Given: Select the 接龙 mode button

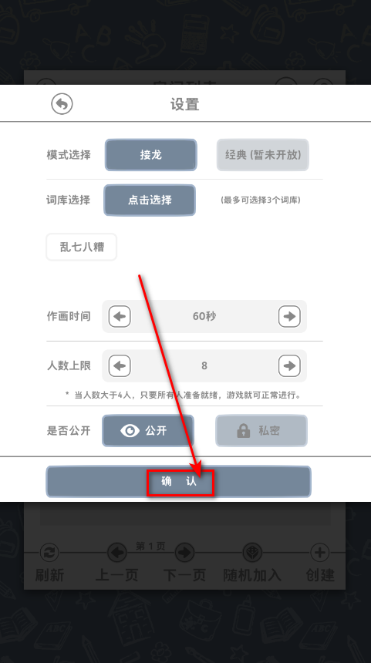Looking at the screenshot, I should click(x=151, y=155).
